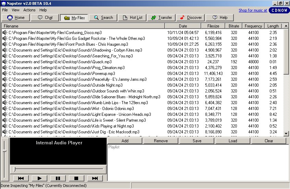Image resolution: width=290 pixels, height=189 pixels.
Task: Click speaker icon beside Quack.mp3
Action: pos(5,62)
